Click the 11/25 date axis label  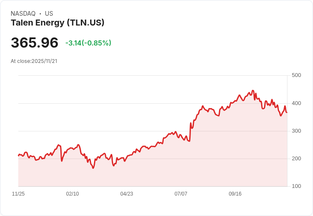[18, 194]
